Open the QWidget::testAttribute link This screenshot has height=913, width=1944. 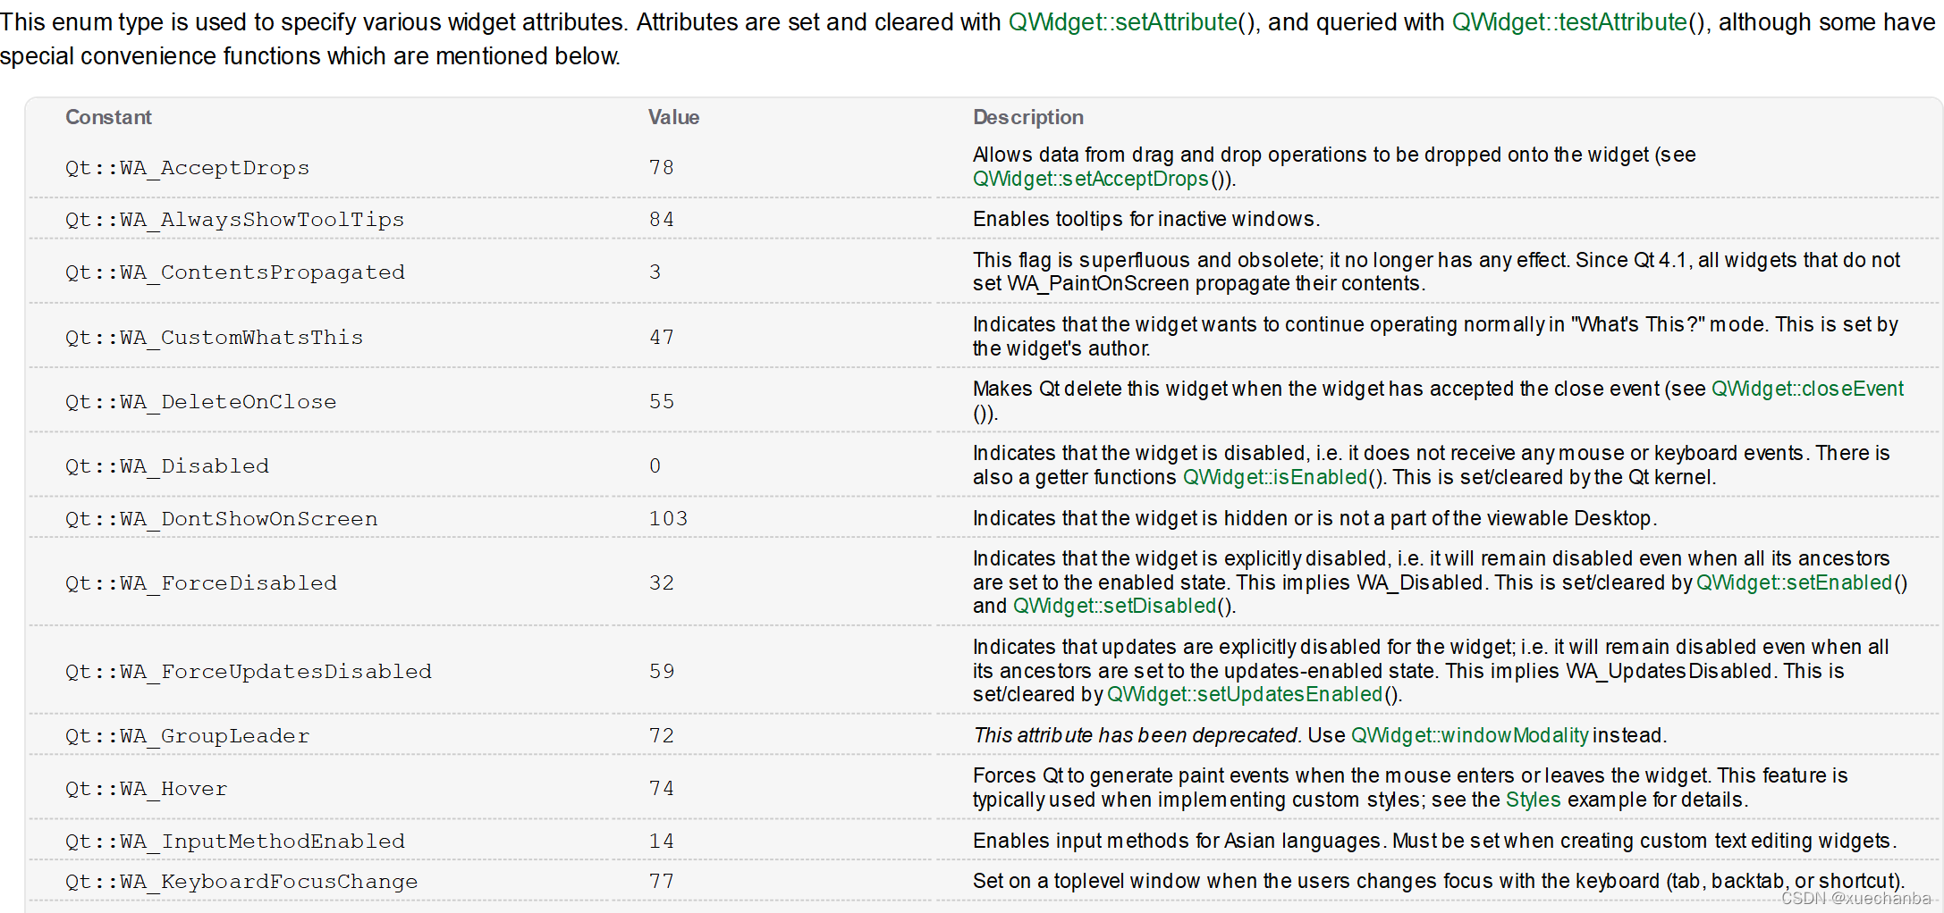point(1569,22)
